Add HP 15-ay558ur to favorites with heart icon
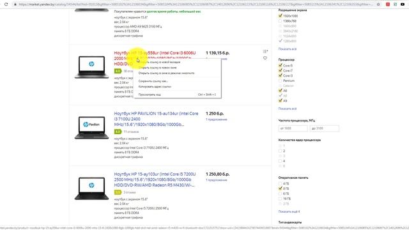409x230 pixels. (265, 58)
